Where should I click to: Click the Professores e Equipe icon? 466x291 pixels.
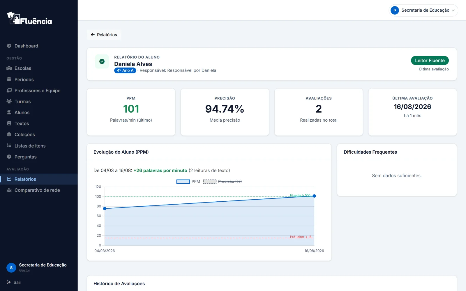click(9, 90)
